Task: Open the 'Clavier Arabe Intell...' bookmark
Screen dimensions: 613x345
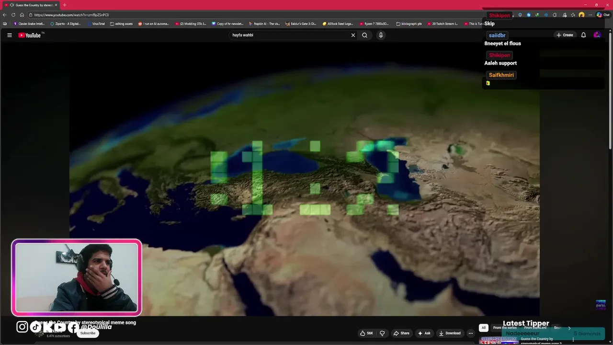Action: [x=29, y=23]
